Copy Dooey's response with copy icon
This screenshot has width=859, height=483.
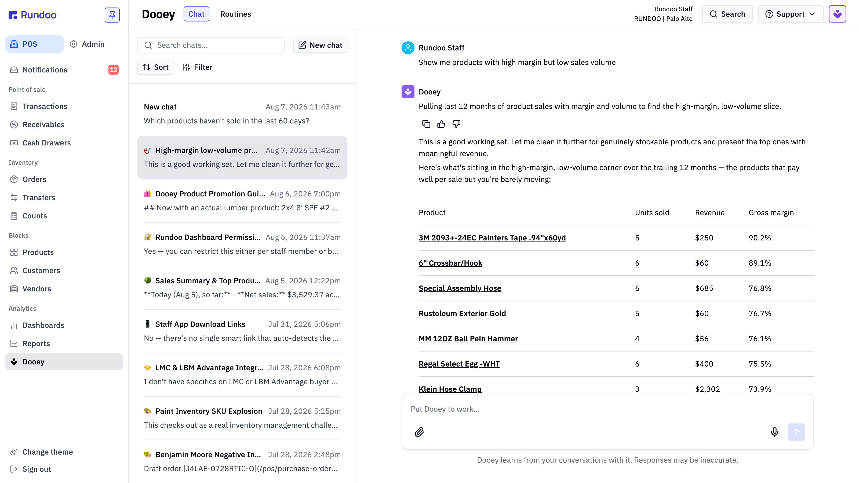click(426, 124)
